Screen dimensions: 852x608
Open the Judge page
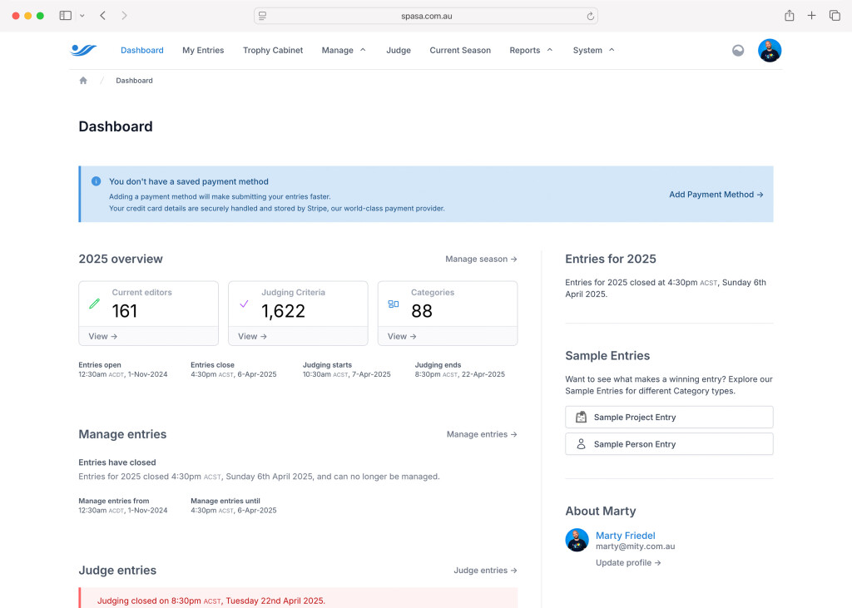point(399,51)
